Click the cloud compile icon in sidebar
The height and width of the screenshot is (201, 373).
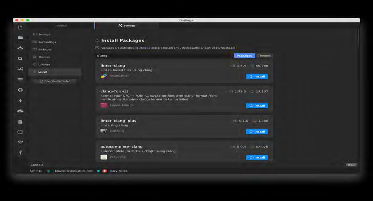pyautogui.click(x=20, y=111)
